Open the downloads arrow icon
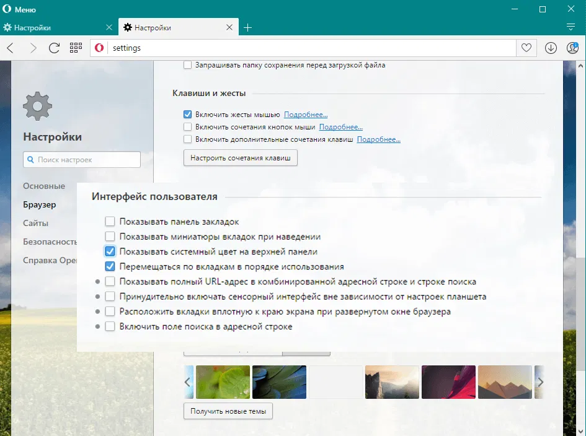Viewport: 586px width, 436px height. pos(551,48)
